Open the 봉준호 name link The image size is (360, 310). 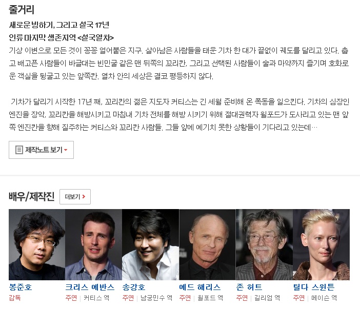pyautogui.click(x=21, y=287)
